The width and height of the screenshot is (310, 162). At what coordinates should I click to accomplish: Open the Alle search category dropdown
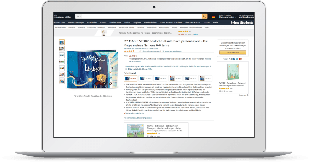(79, 16)
